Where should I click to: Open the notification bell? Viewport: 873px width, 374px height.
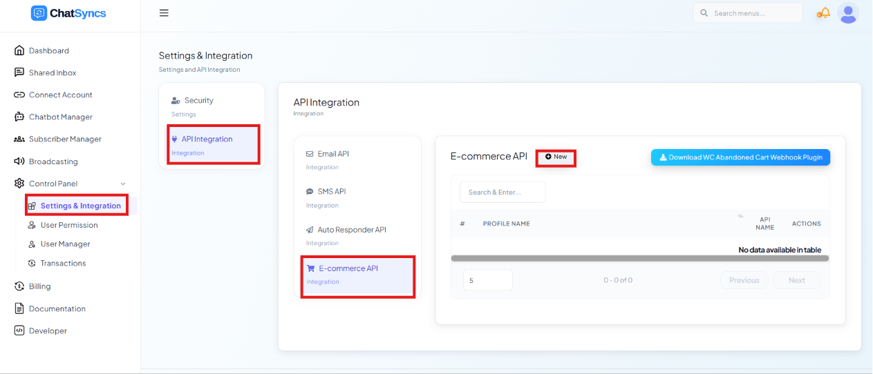coord(823,13)
